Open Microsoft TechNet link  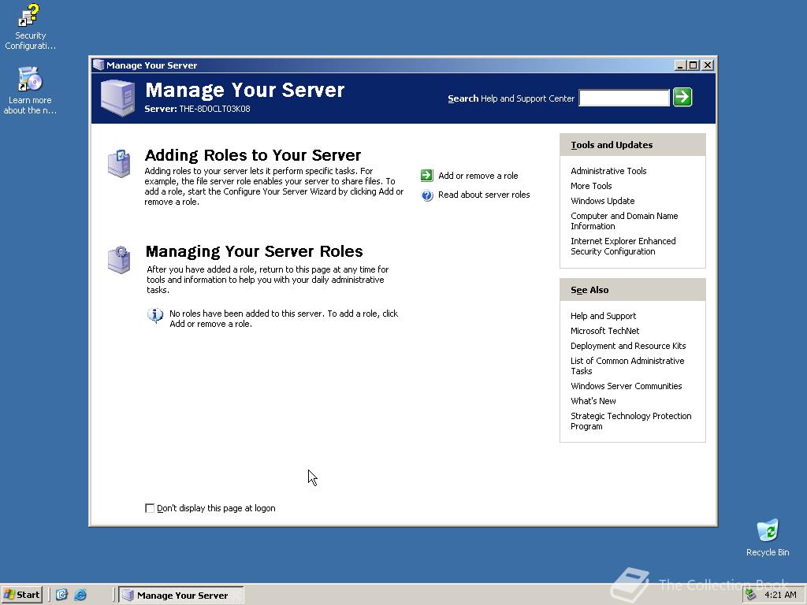(604, 331)
